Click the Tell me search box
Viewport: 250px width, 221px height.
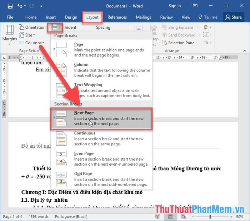[208, 17]
